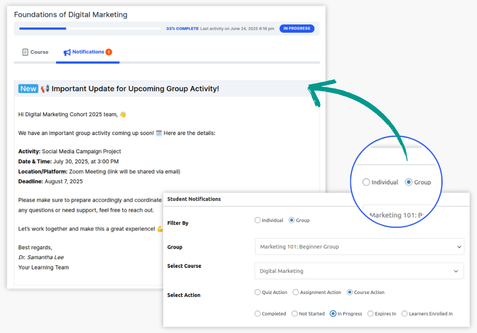Click the loudspeaker emoji in announcement title
Viewport: 477px width, 333px height.
coord(45,89)
